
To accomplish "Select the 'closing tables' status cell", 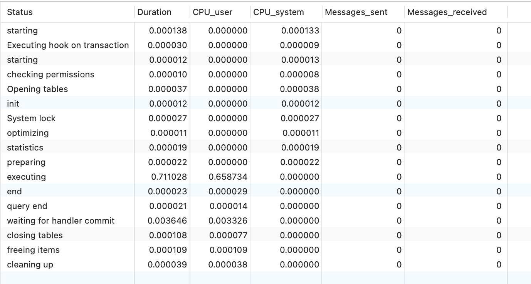I will 35,236.
